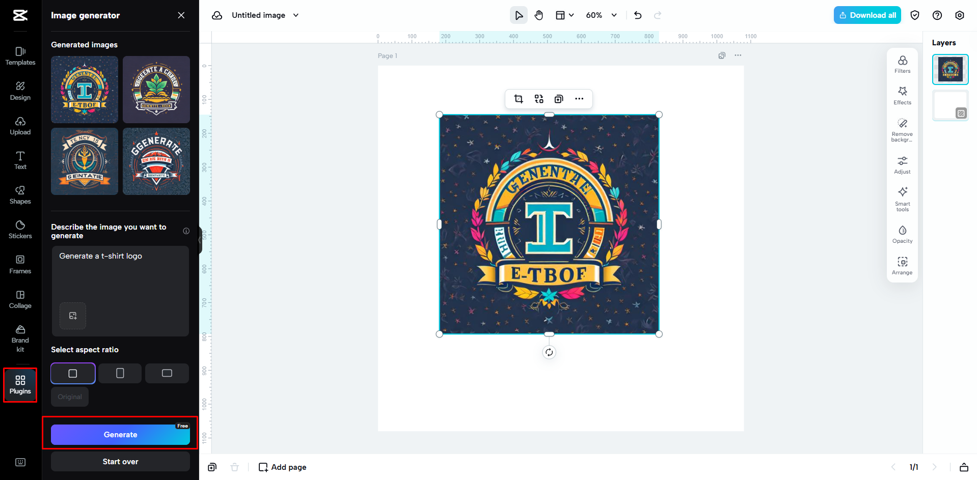This screenshot has height=480, width=977.
Task: Open the Adjust panel
Action: point(902,164)
